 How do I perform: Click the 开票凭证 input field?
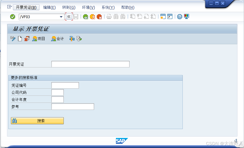[90, 64]
